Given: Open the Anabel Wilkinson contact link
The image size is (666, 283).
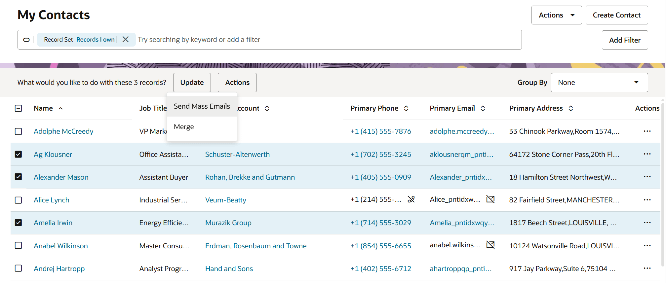Looking at the screenshot, I should [x=61, y=246].
